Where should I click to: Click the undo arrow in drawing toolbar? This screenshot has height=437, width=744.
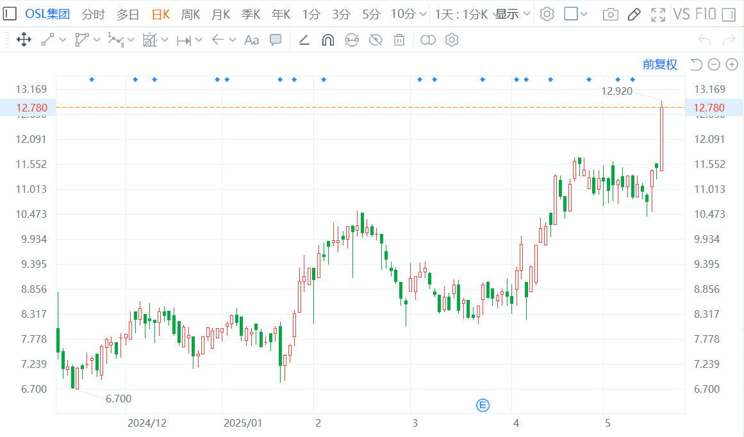(x=705, y=40)
